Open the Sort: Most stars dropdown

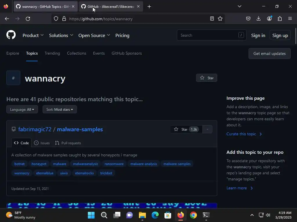(x=60, y=109)
